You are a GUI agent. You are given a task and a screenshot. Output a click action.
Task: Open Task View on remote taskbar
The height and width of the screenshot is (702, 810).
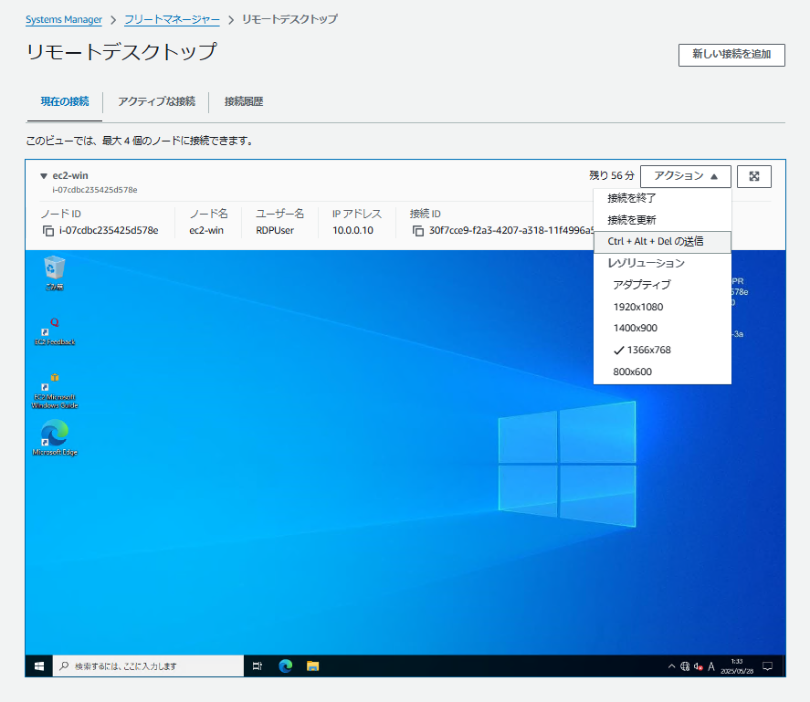coord(258,666)
